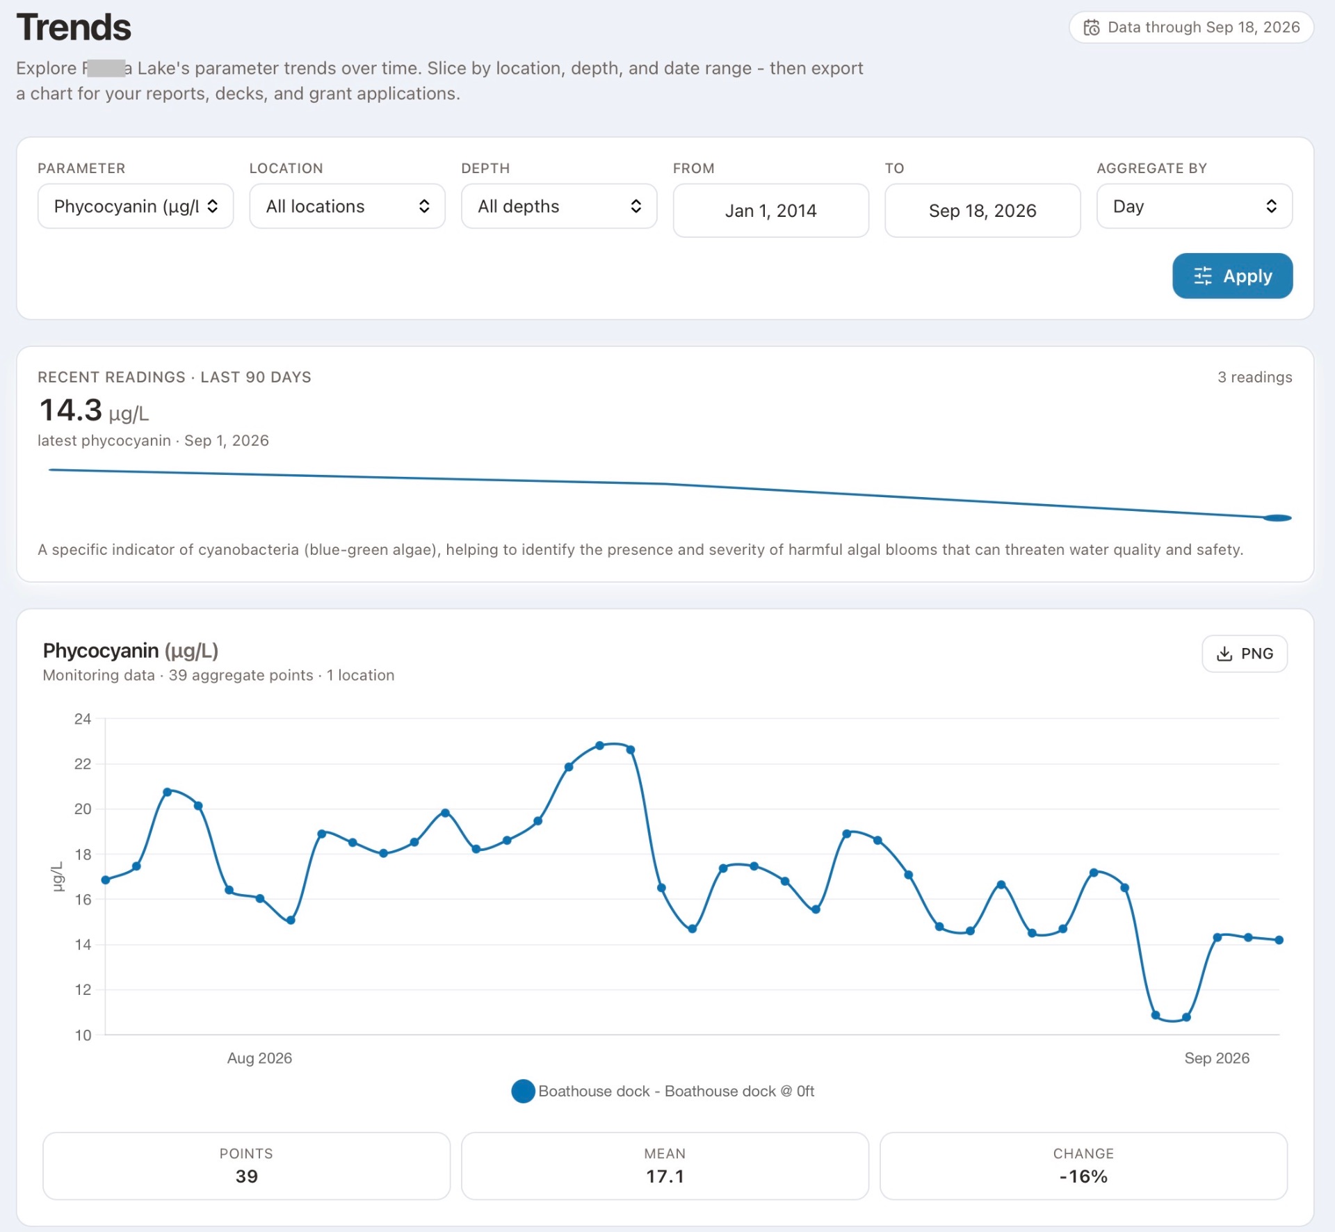This screenshot has width=1335, height=1232.
Task: Click the 24 y-axis tick label
Action: click(x=83, y=719)
